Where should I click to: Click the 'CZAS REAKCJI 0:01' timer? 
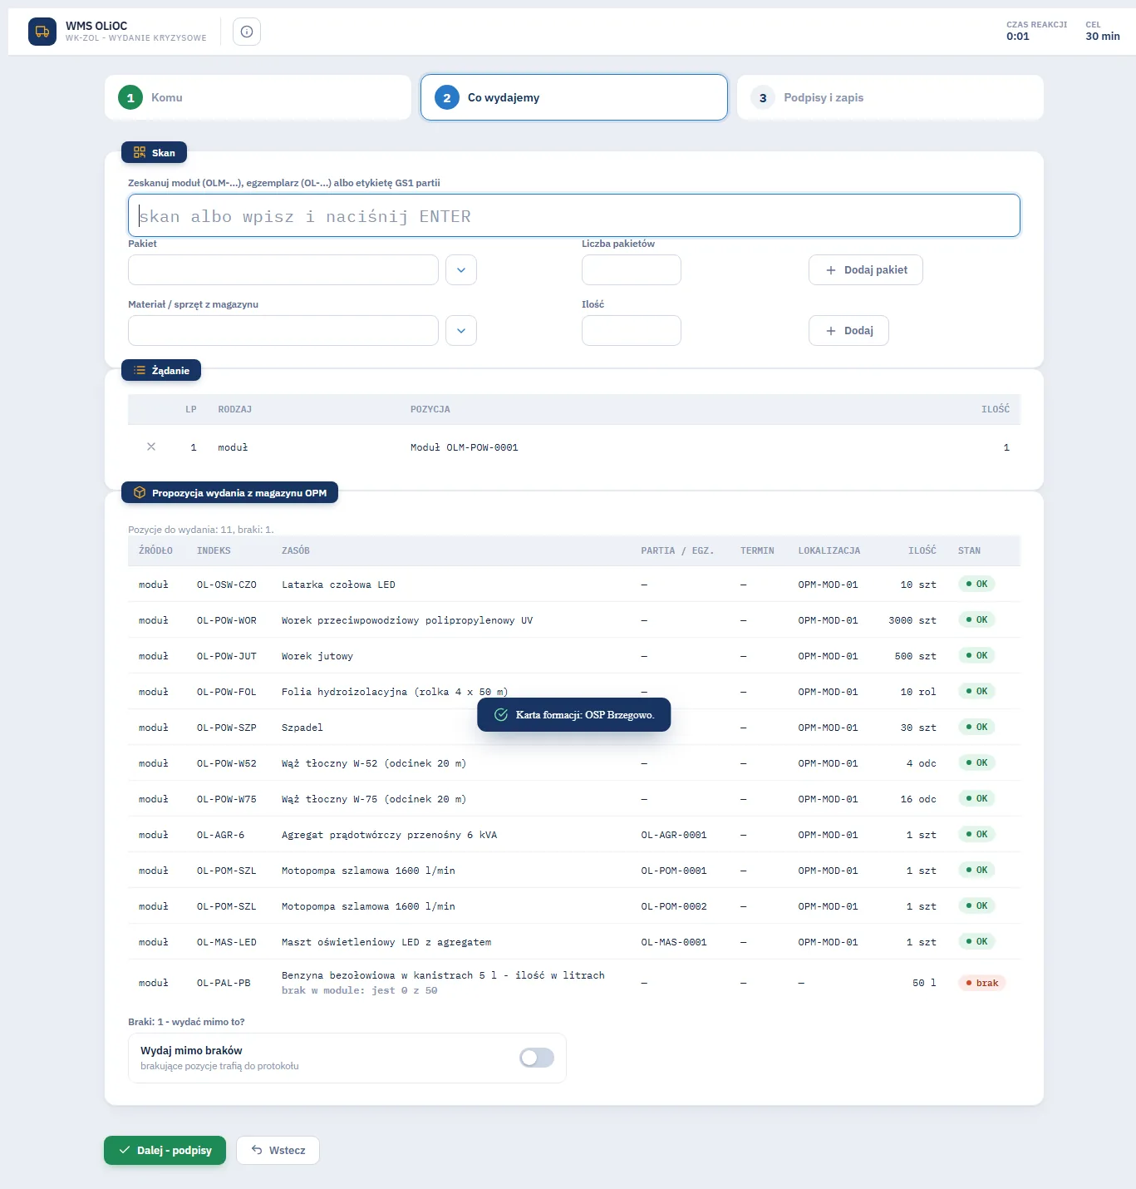pyautogui.click(x=1036, y=31)
